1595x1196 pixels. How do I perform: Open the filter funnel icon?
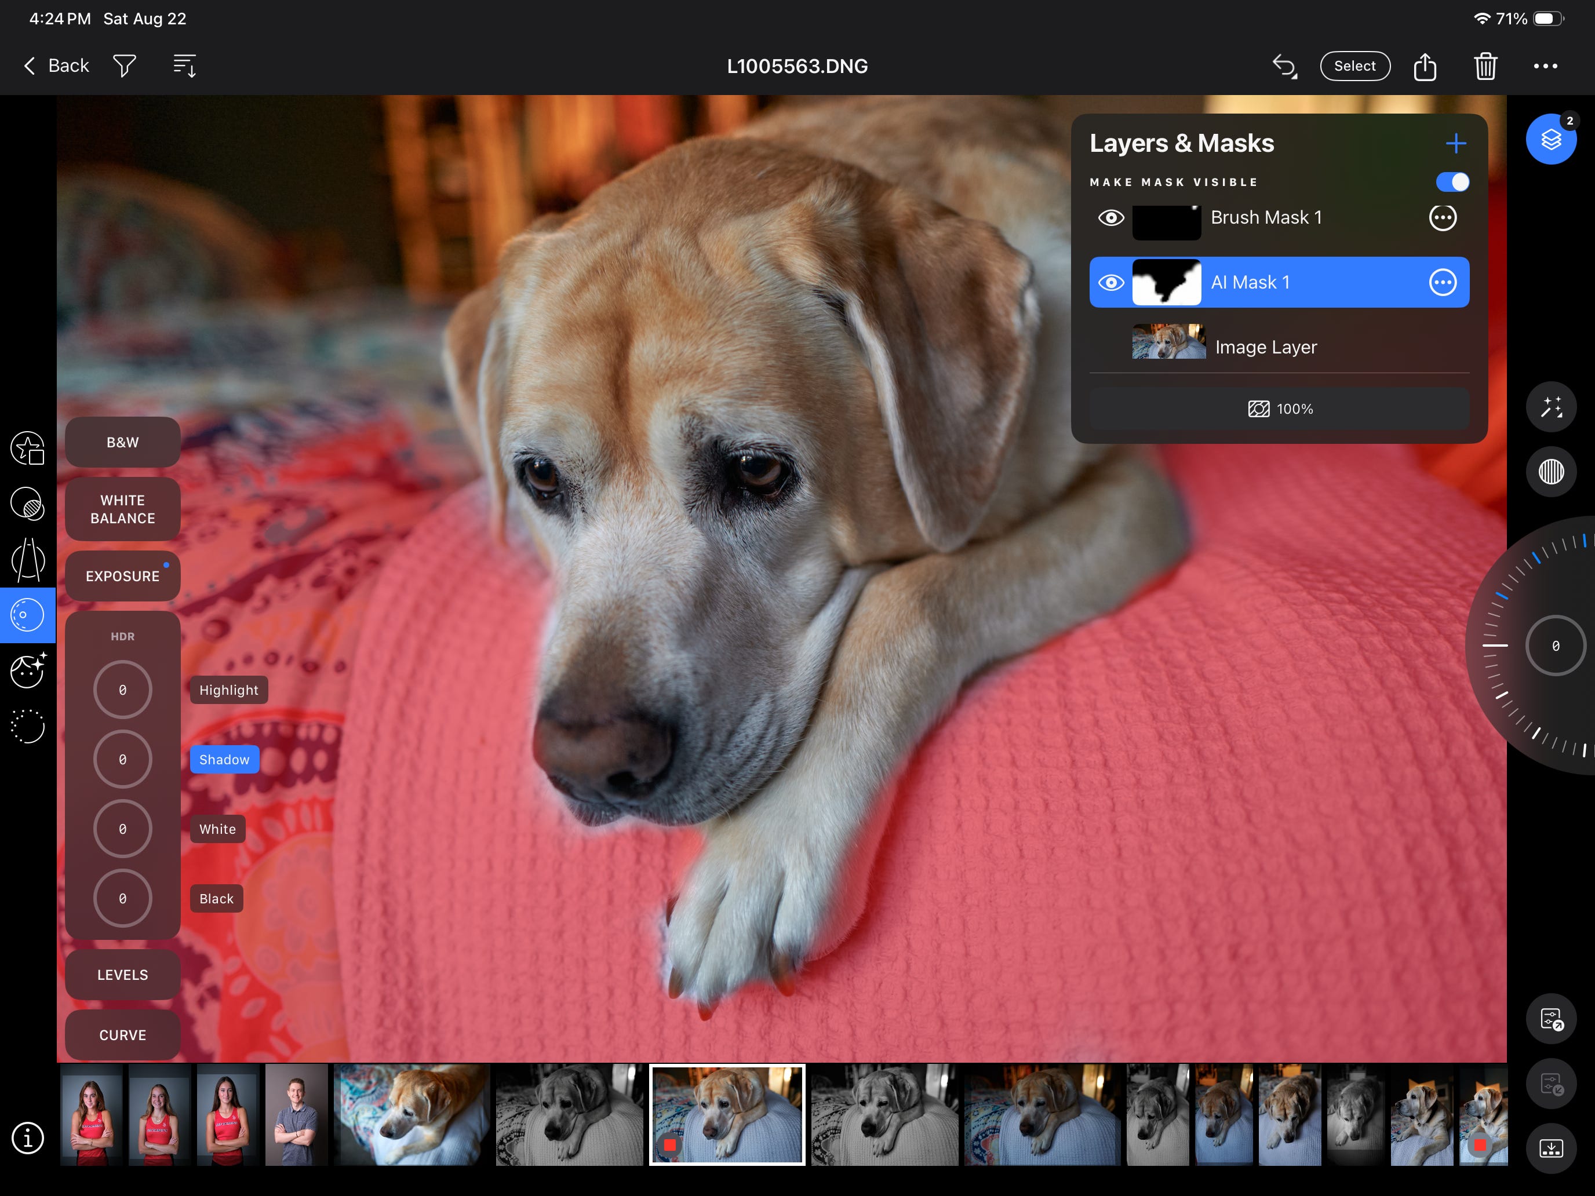[x=124, y=65]
